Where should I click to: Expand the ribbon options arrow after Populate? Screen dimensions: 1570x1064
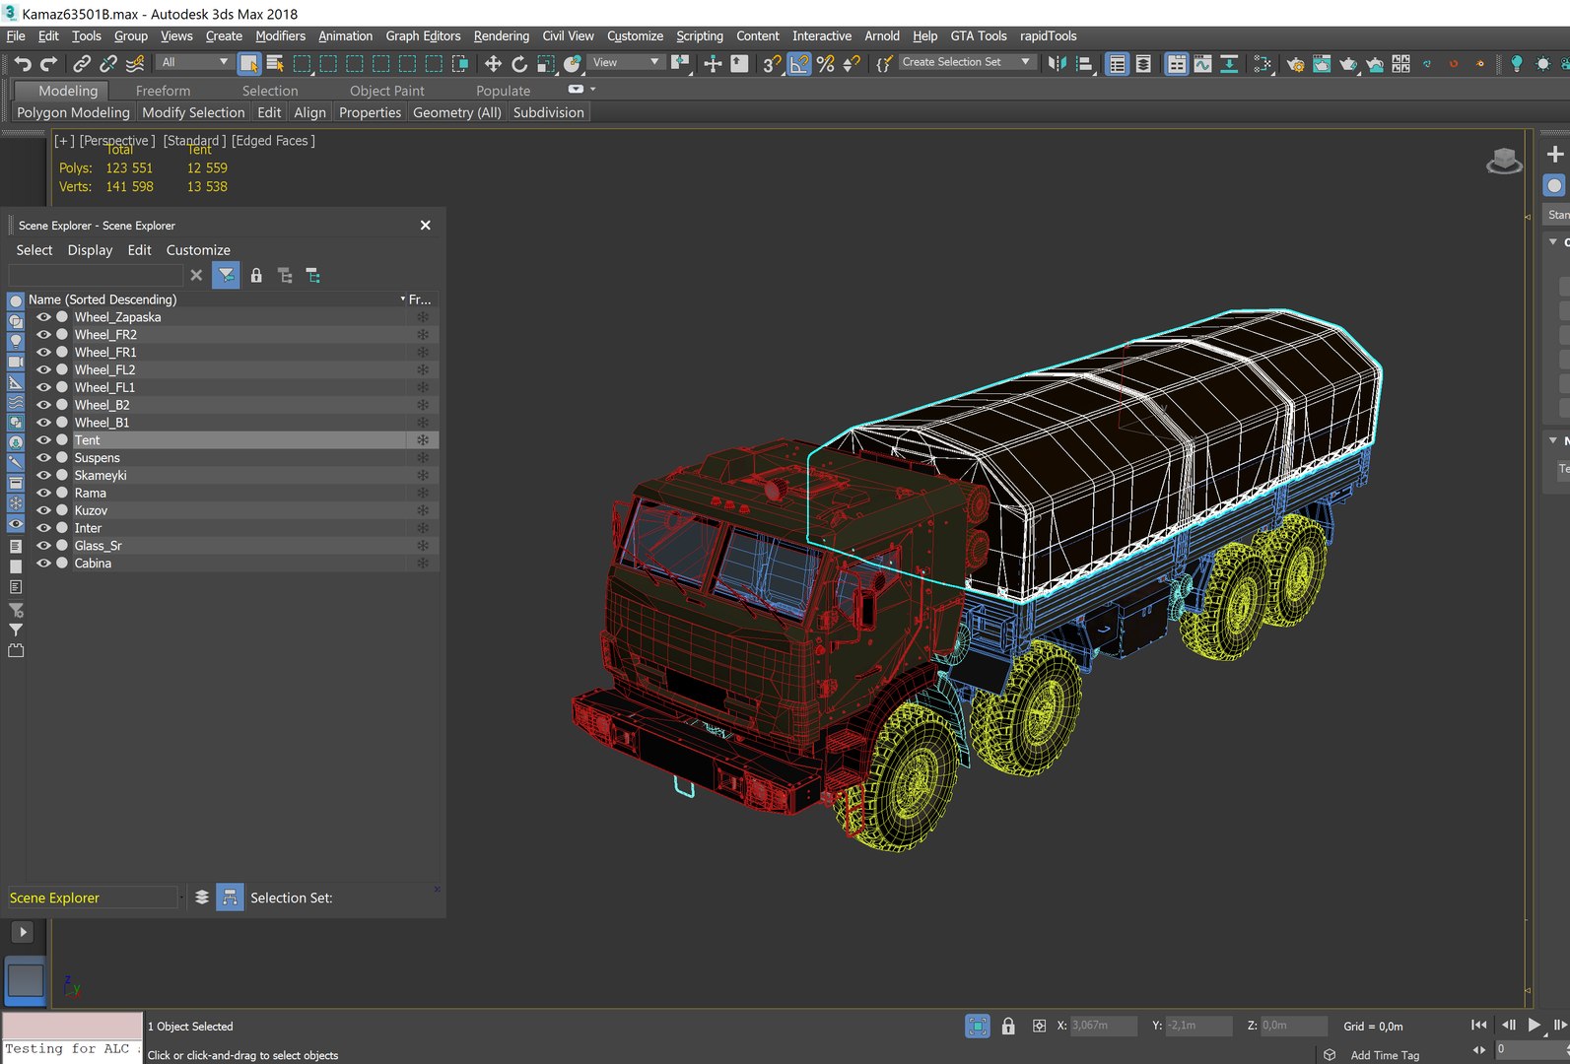tap(592, 90)
